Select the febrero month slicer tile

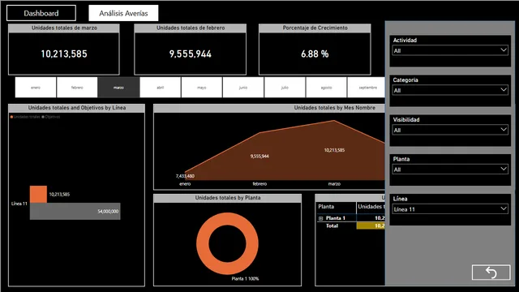(77, 88)
